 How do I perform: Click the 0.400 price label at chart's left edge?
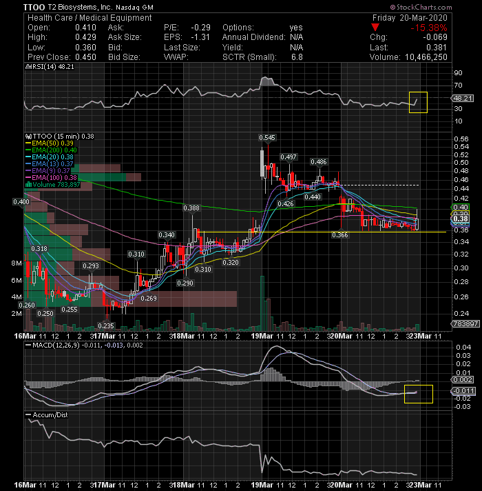[21, 202]
